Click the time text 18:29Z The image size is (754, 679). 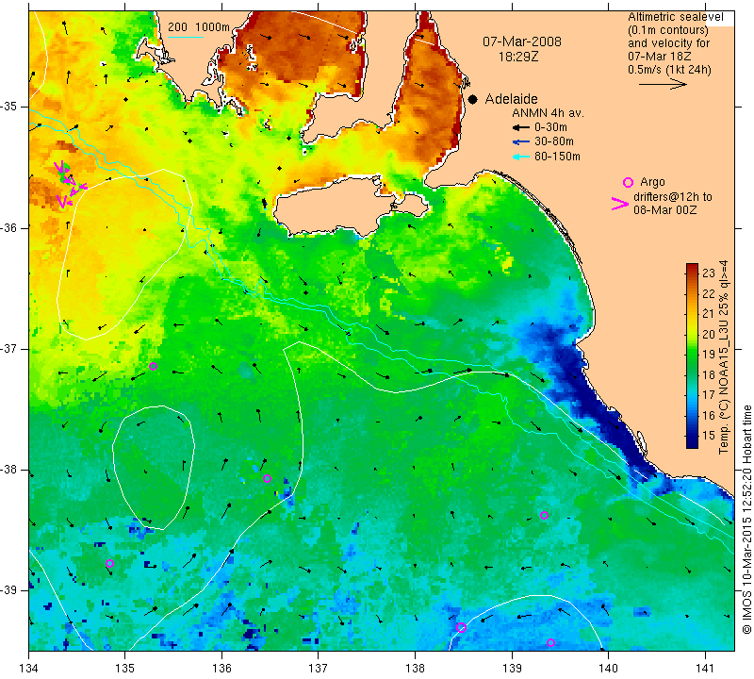coord(518,57)
